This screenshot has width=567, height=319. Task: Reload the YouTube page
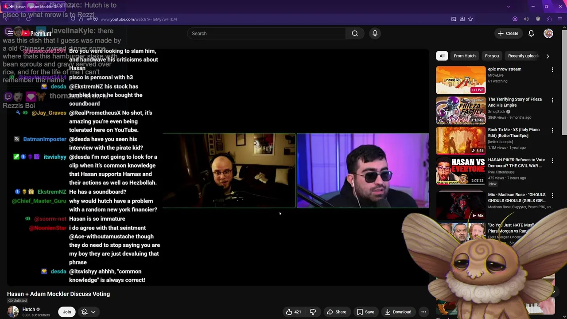(28, 19)
